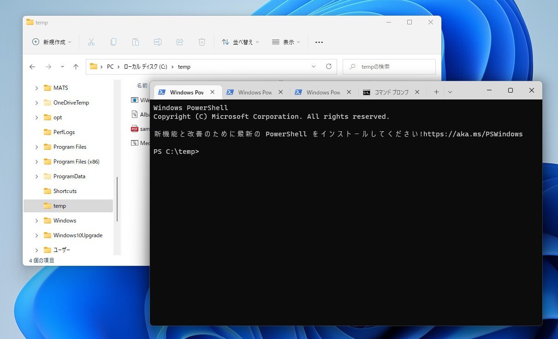Click PC in the address breadcrumb

[110, 67]
